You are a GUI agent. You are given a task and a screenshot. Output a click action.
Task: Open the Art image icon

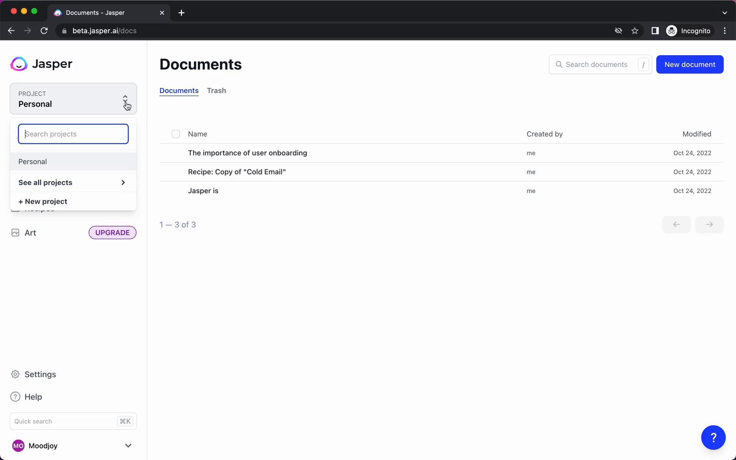point(15,233)
